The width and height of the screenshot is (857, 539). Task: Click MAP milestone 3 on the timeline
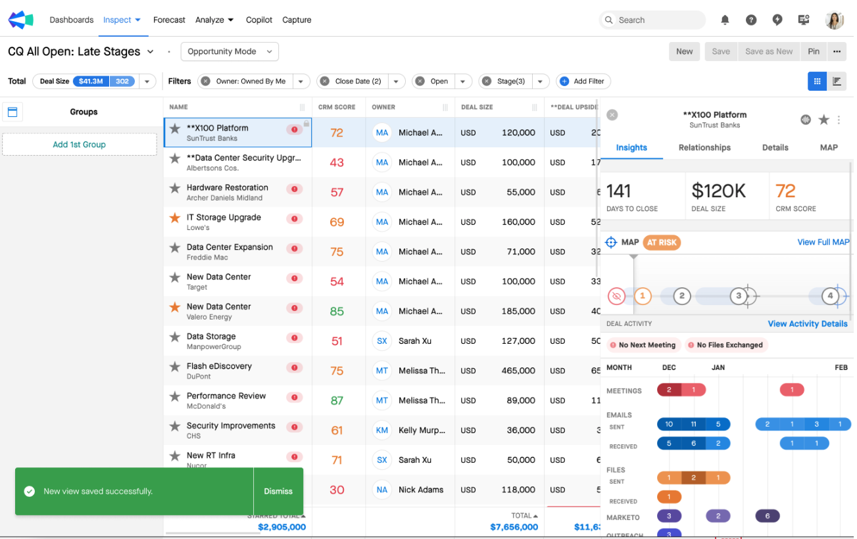pos(739,296)
